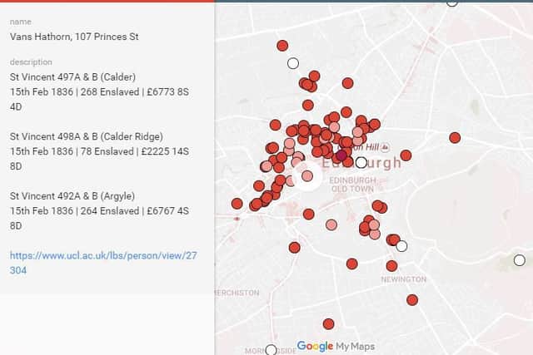The width and height of the screenshot is (533, 355).
Task: Click the Merchiston map label
Action: coord(237,293)
